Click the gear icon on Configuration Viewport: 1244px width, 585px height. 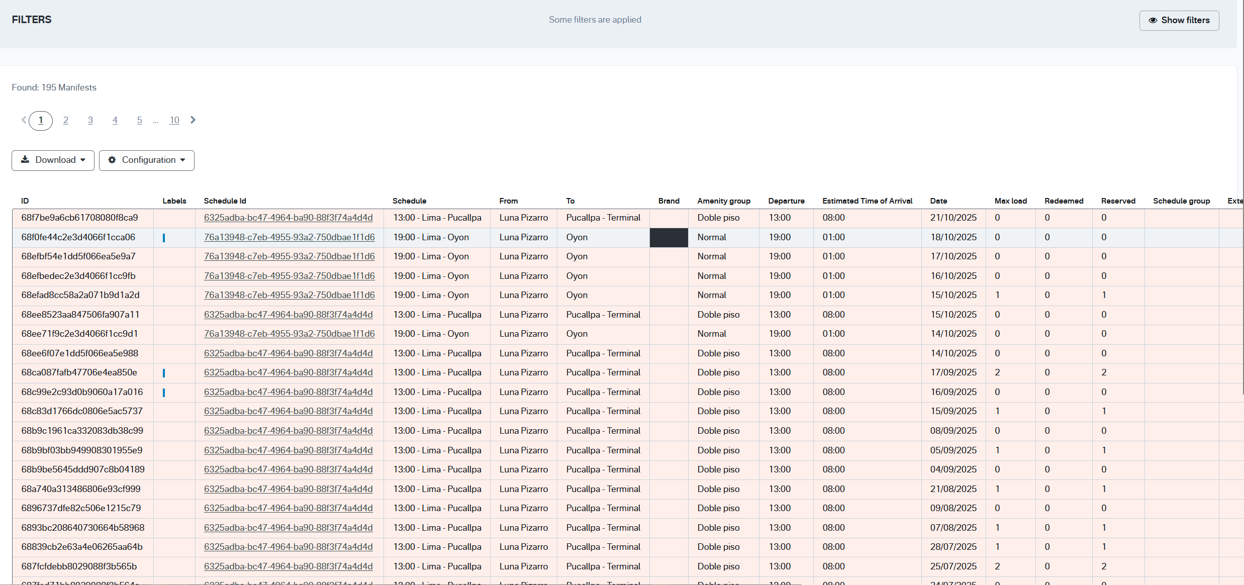[x=112, y=160]
